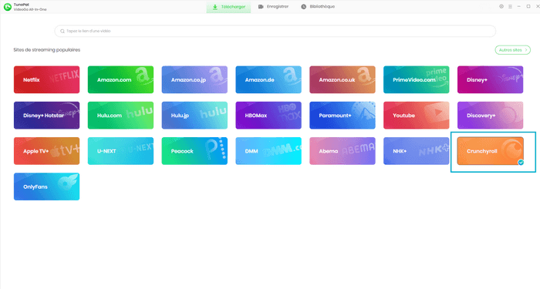Choose the Disney+ tile
Viewport: 540px width, 289px height.
(x=490, y=79)
